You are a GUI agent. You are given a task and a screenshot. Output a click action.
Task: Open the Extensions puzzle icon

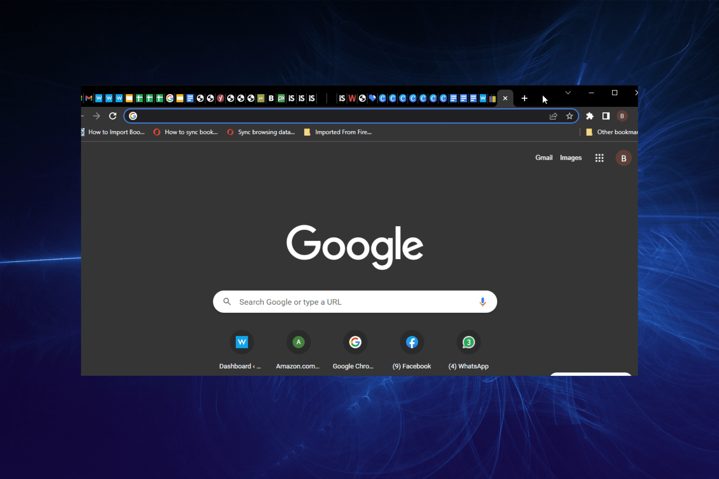click(x=590, y=116)
